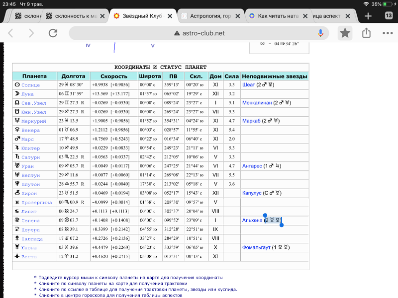This screenshot has height=298, width=398.
Task: Open the Марс planet link
Action: [27, 139]
